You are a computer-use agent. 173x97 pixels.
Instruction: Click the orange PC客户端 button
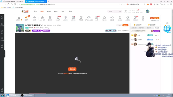(155, 18)
